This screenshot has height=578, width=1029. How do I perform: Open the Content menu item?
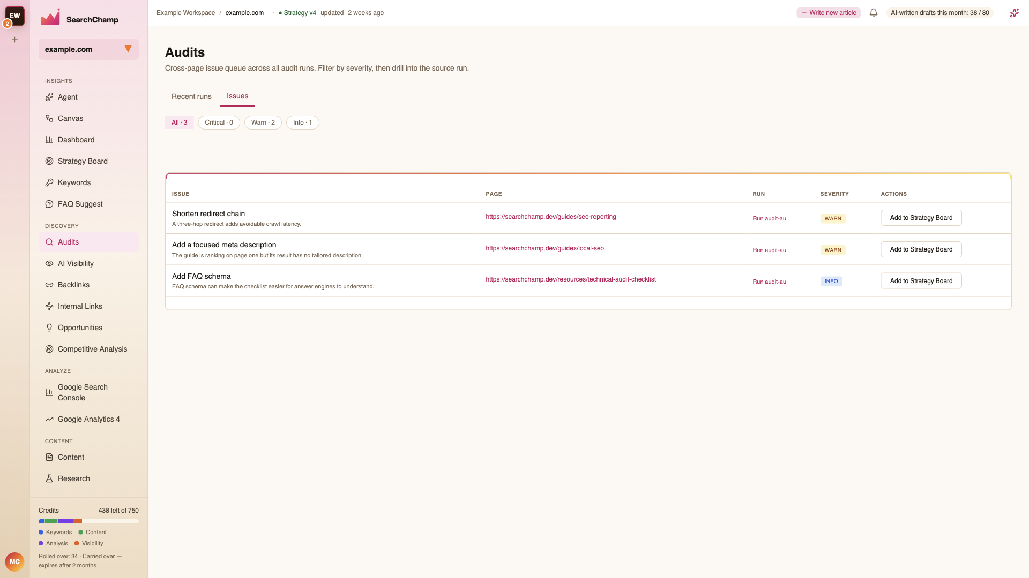tap(88, 457)
